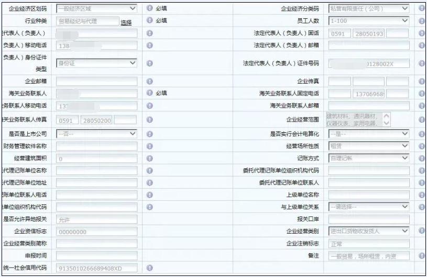Image resolution: width=427 pixels, height=277 pixels.
Task: Expand the 员工人数 dropdown showing 1-100
Action: [x=368, y=21]
